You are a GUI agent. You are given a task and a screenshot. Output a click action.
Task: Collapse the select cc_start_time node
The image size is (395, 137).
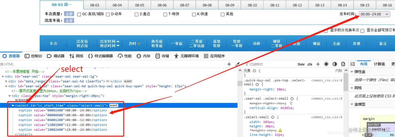click(13, 105)
